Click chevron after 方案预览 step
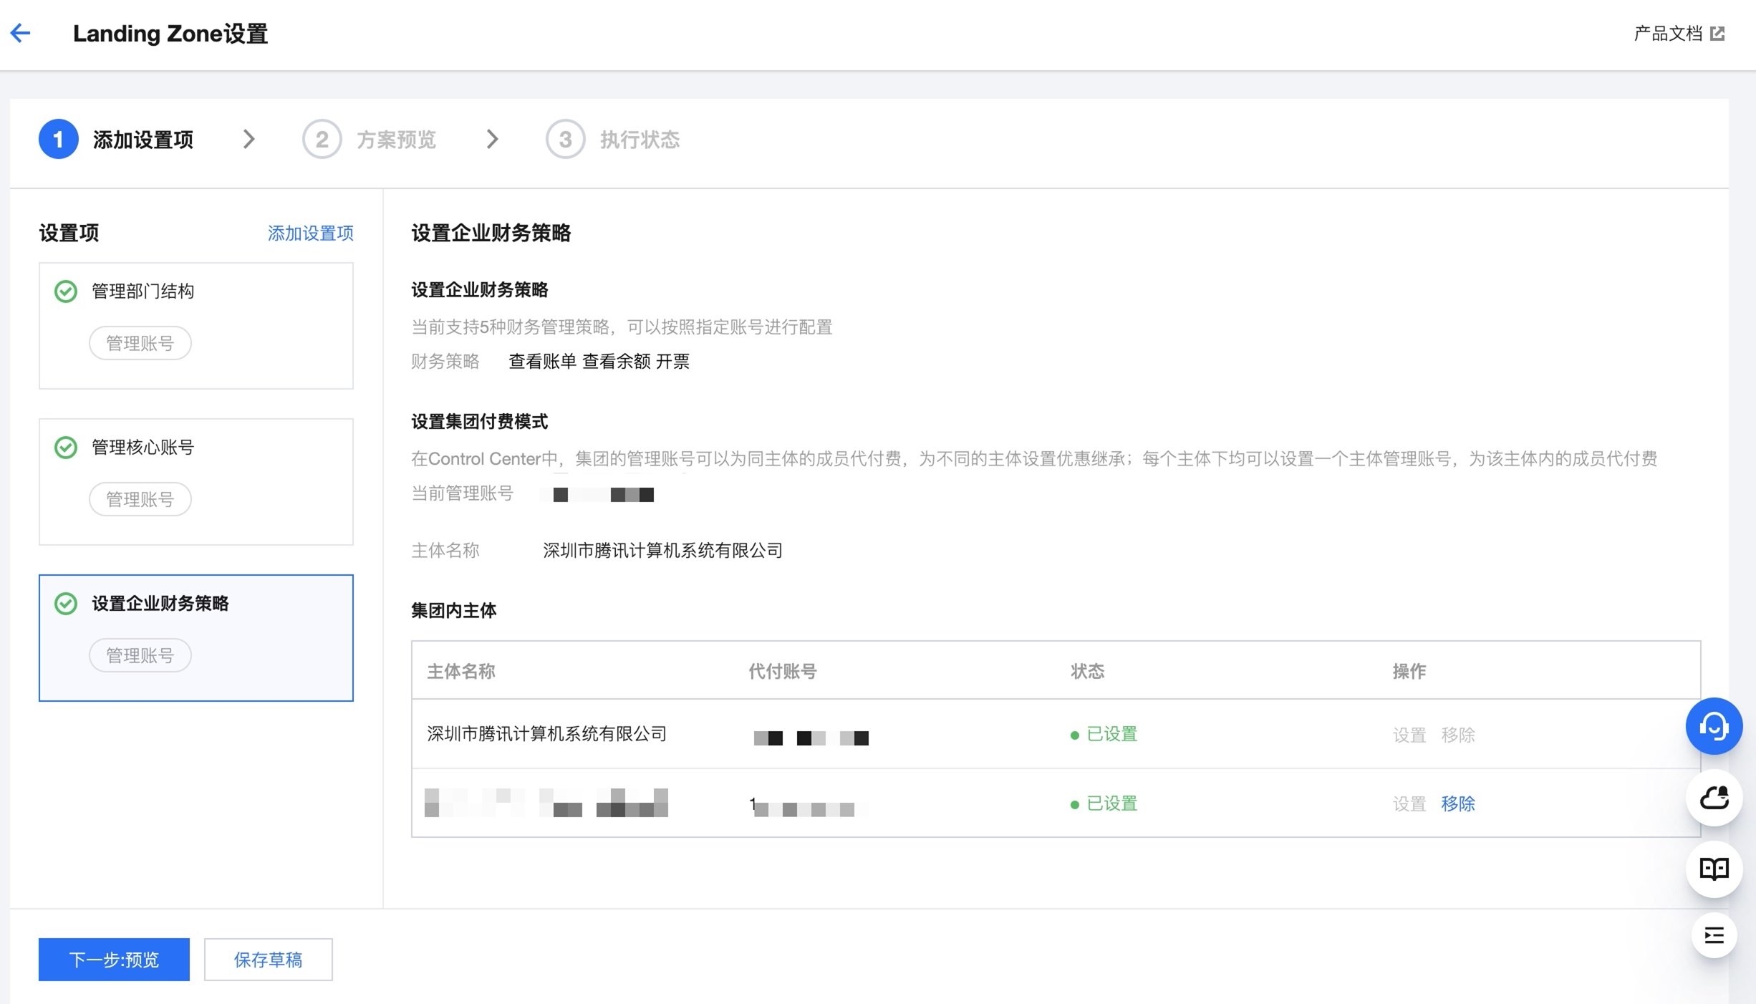This screenshot has width=1756, height=1004. (492, 139)
